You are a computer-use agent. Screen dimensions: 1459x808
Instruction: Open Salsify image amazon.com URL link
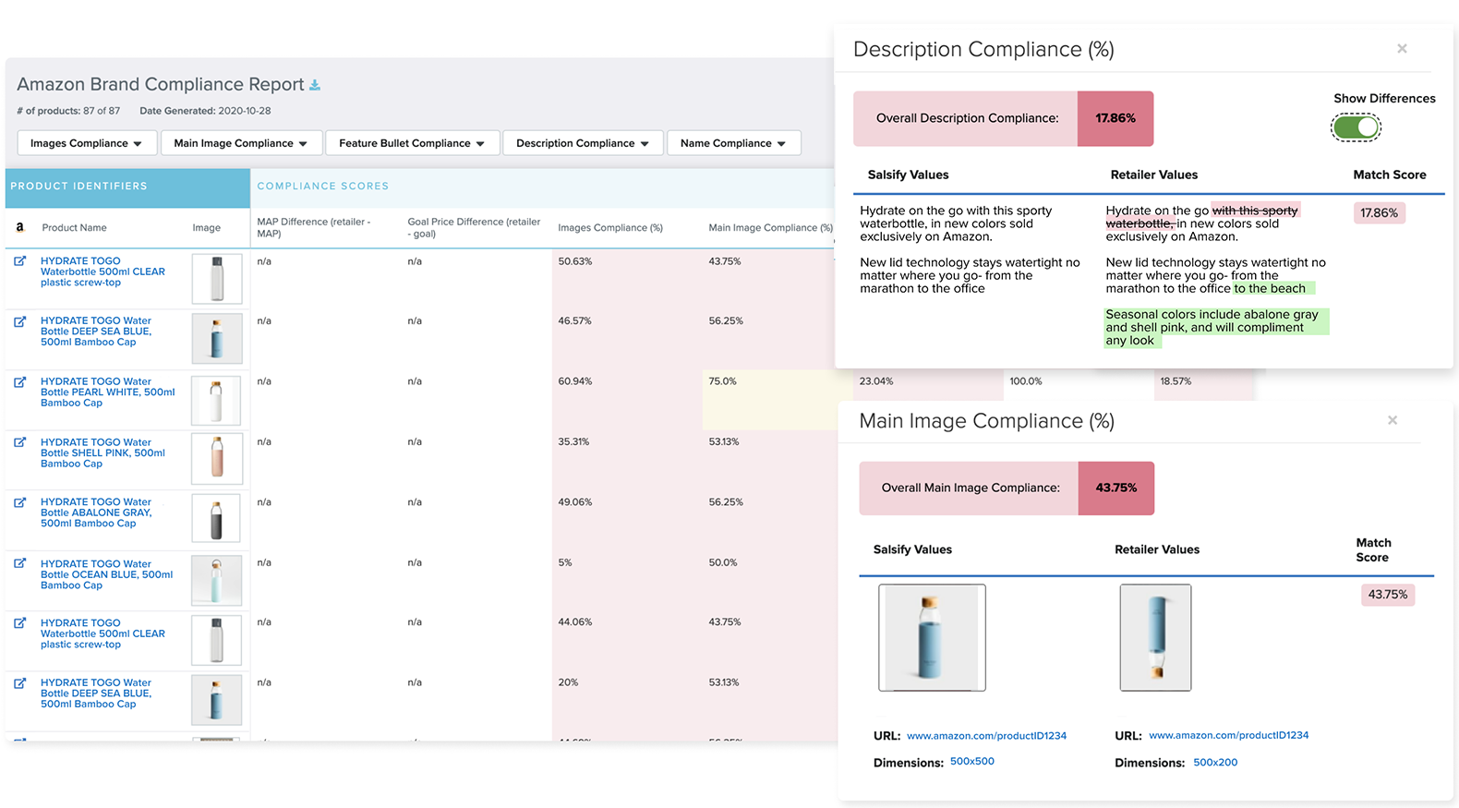[986, 736]
